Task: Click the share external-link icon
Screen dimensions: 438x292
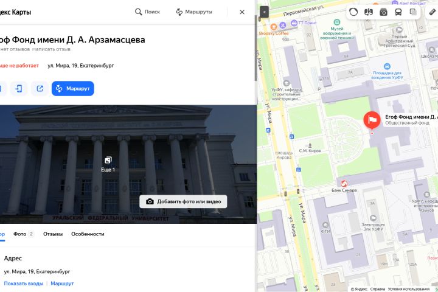Action: (40, 89)
